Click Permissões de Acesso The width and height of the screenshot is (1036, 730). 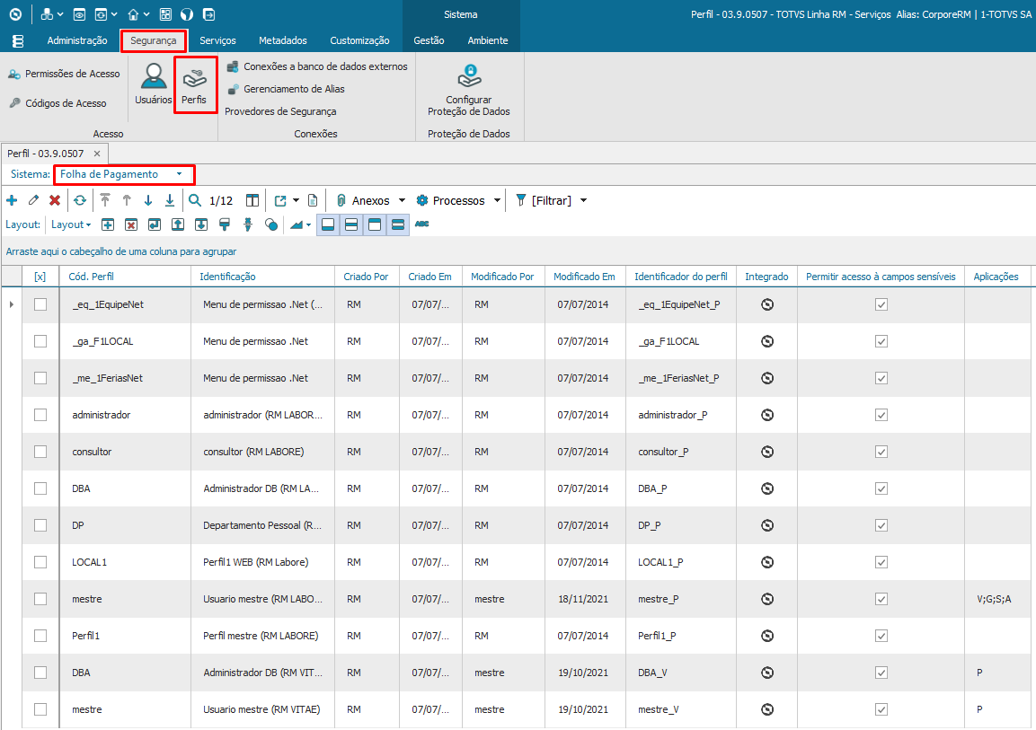(x=65, y=74)
